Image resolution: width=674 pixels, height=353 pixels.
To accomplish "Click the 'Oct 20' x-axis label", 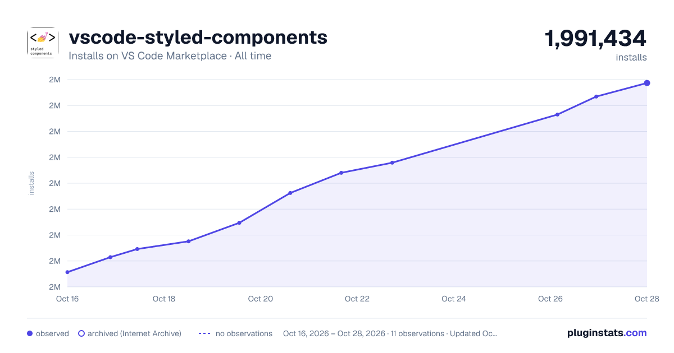I will point(261,299).
